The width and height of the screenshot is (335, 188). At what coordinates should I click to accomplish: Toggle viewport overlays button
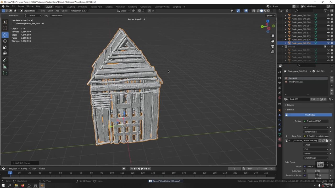pyautogui.click(x=246, y=11)
